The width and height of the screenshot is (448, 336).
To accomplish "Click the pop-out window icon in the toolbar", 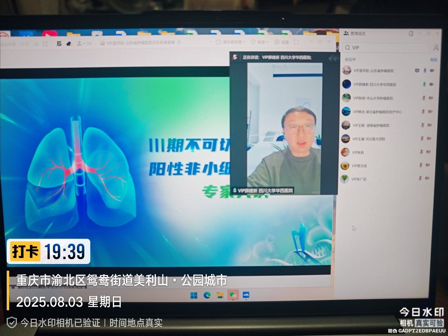I will (45, 43).
